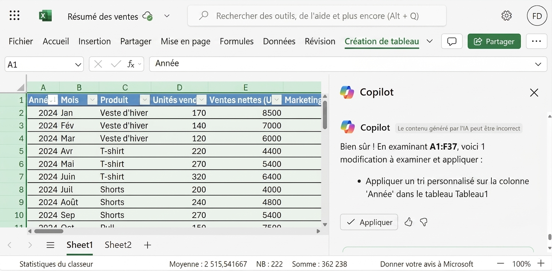Click cell with Veste d'hiver in row 2
Screen dimensions: 552x271
(x=125, y=113)
